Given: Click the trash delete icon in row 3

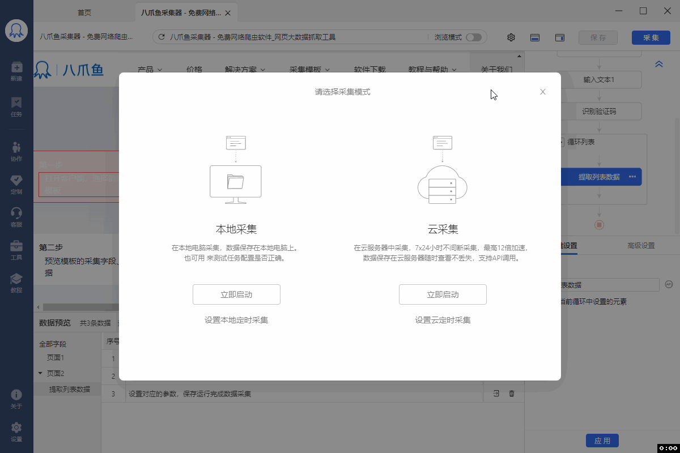Looking at the screenshot, I should pos(512,394).
